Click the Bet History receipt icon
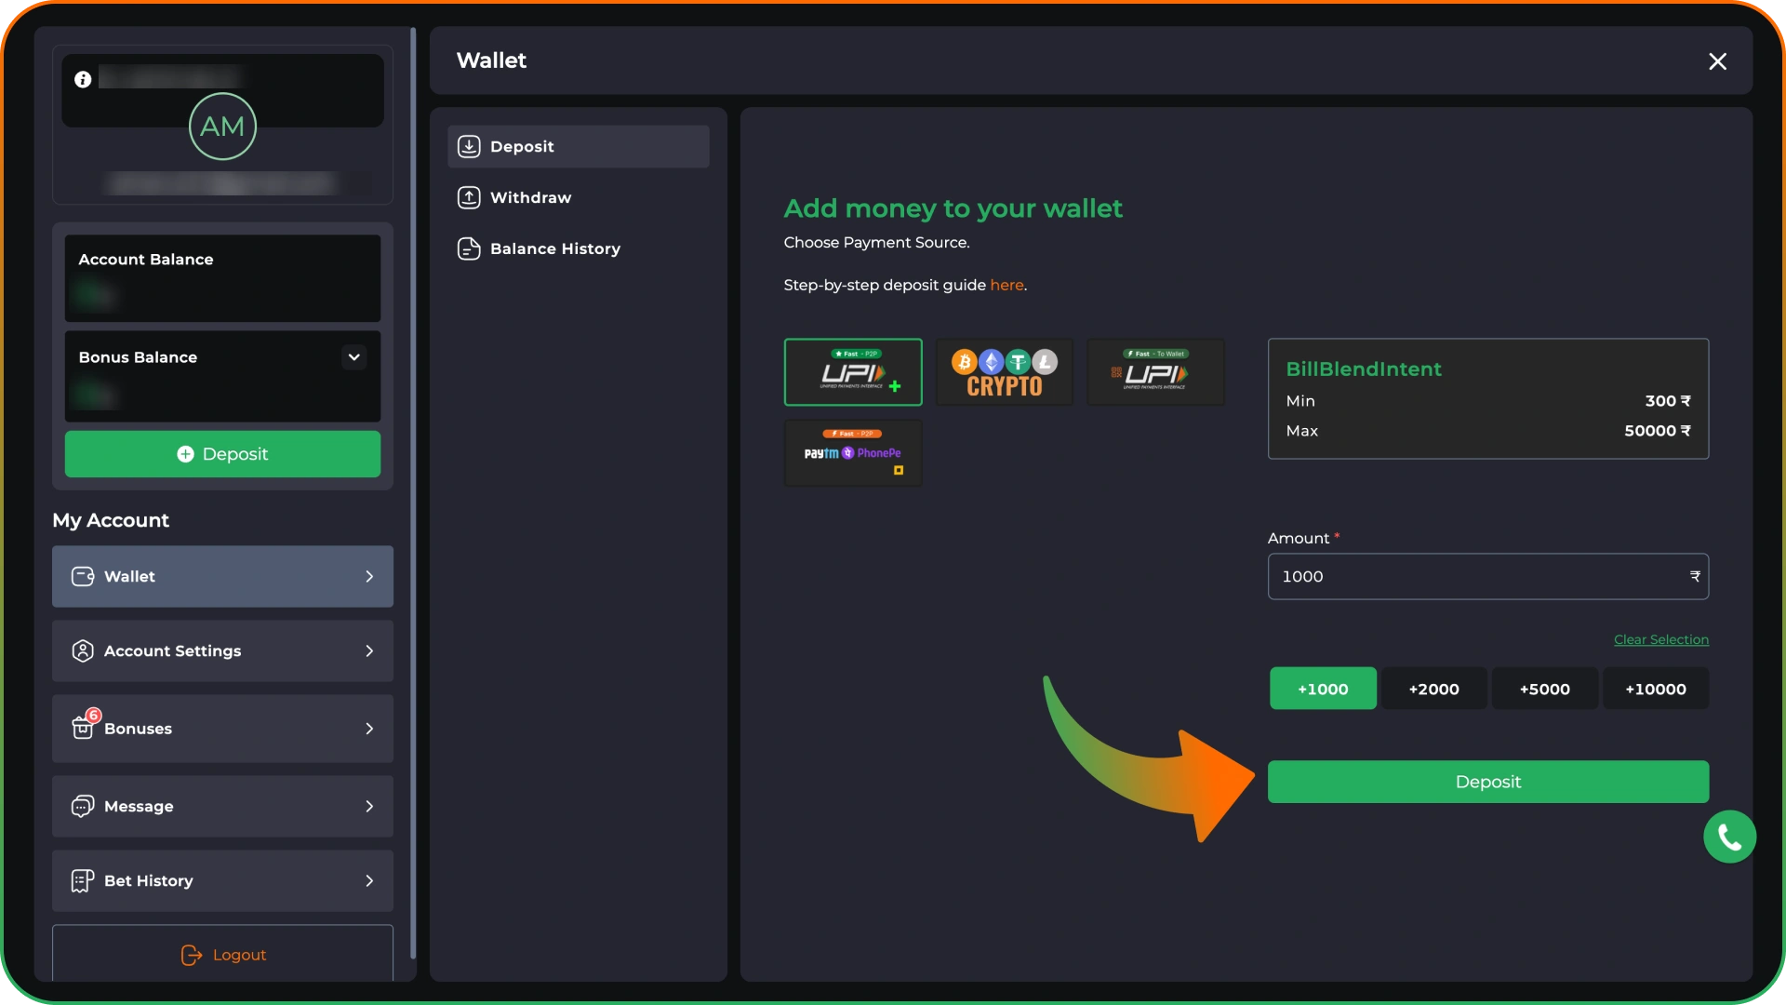The image size is (1786, 1005). click(x=83, y=881)
